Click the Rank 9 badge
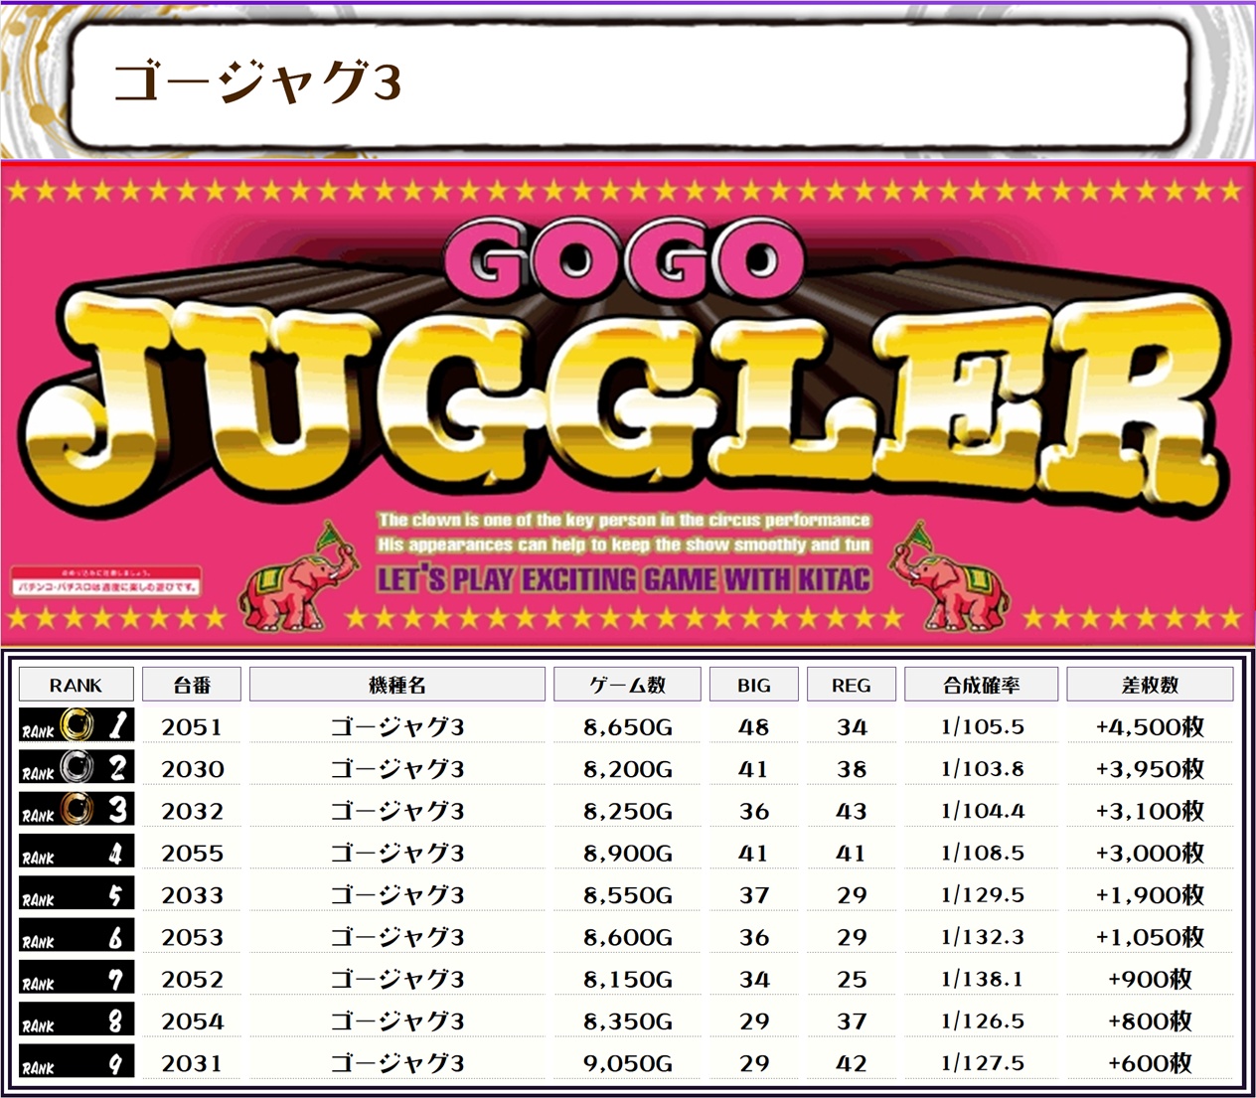Screen dimensions: 1256x1098 [77, 1063]
